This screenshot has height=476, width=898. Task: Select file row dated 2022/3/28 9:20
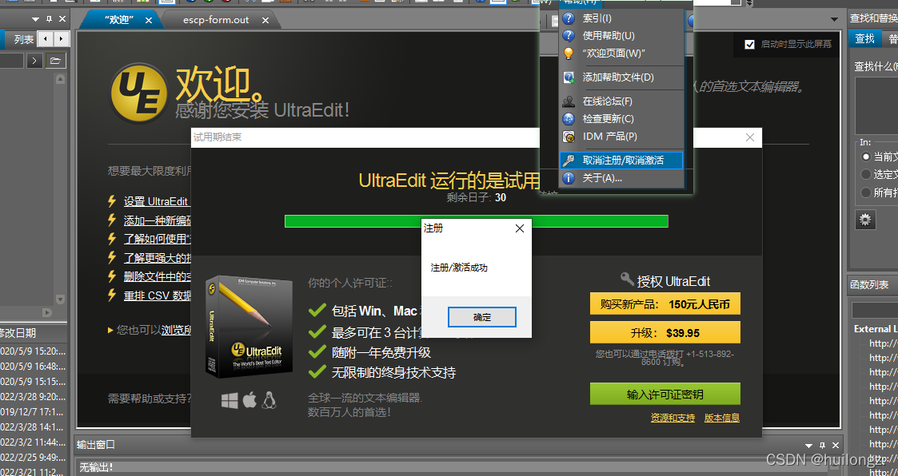tap(34, 396)
